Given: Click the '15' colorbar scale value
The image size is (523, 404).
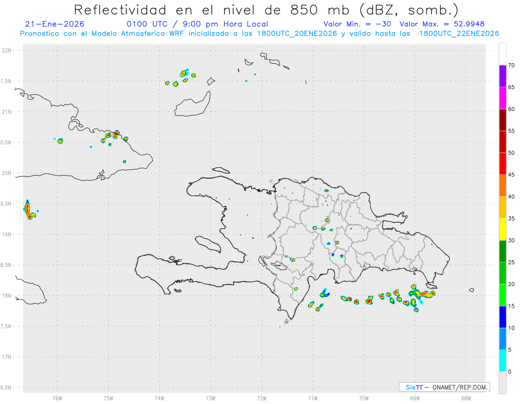Looking at the screenshot, I should (x=511, y=306).
